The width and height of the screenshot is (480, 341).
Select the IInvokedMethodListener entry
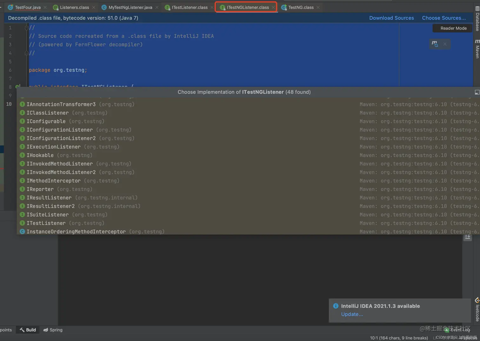point(248,164)
